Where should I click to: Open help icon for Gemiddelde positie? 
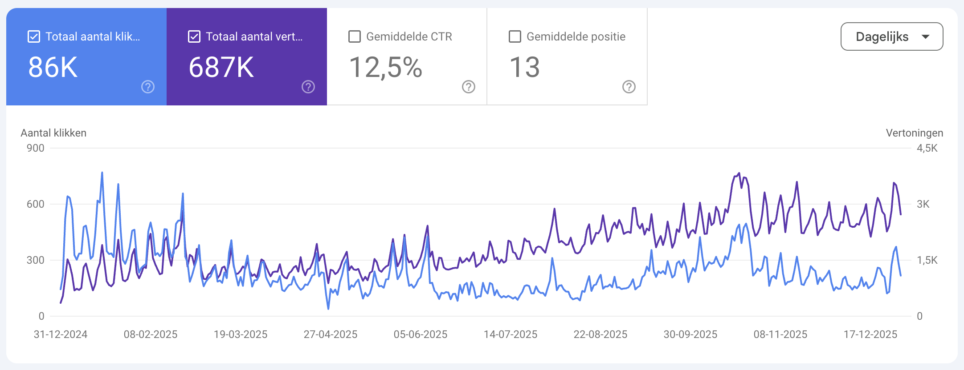click(x=629, y=87)
